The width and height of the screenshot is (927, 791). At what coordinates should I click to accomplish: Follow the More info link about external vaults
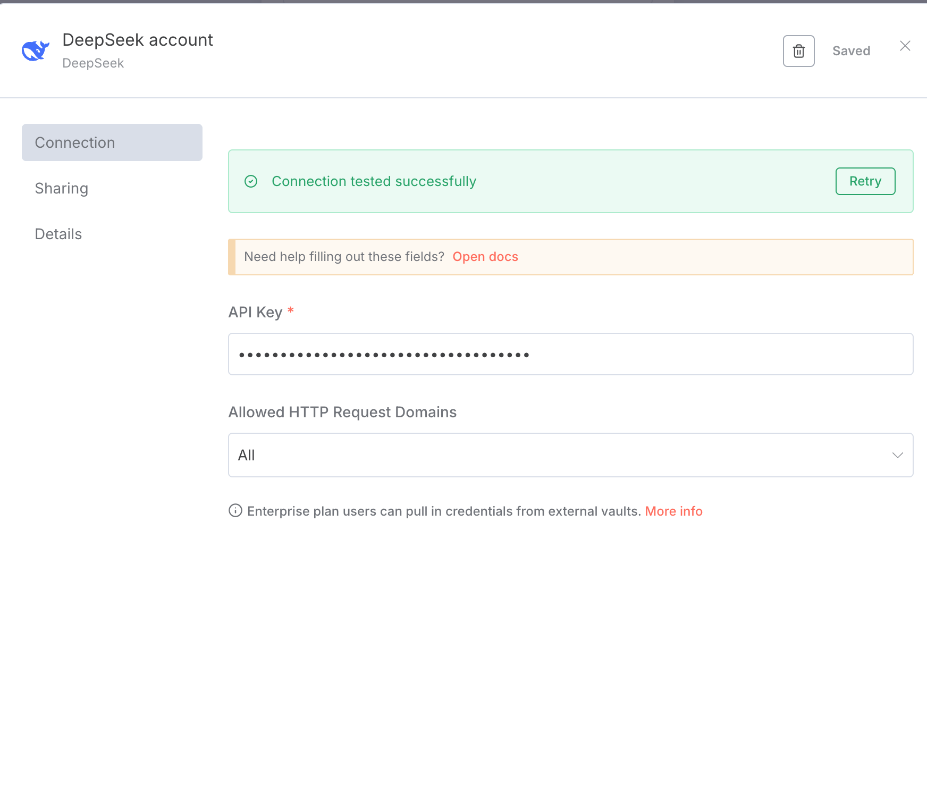(673, 511)
